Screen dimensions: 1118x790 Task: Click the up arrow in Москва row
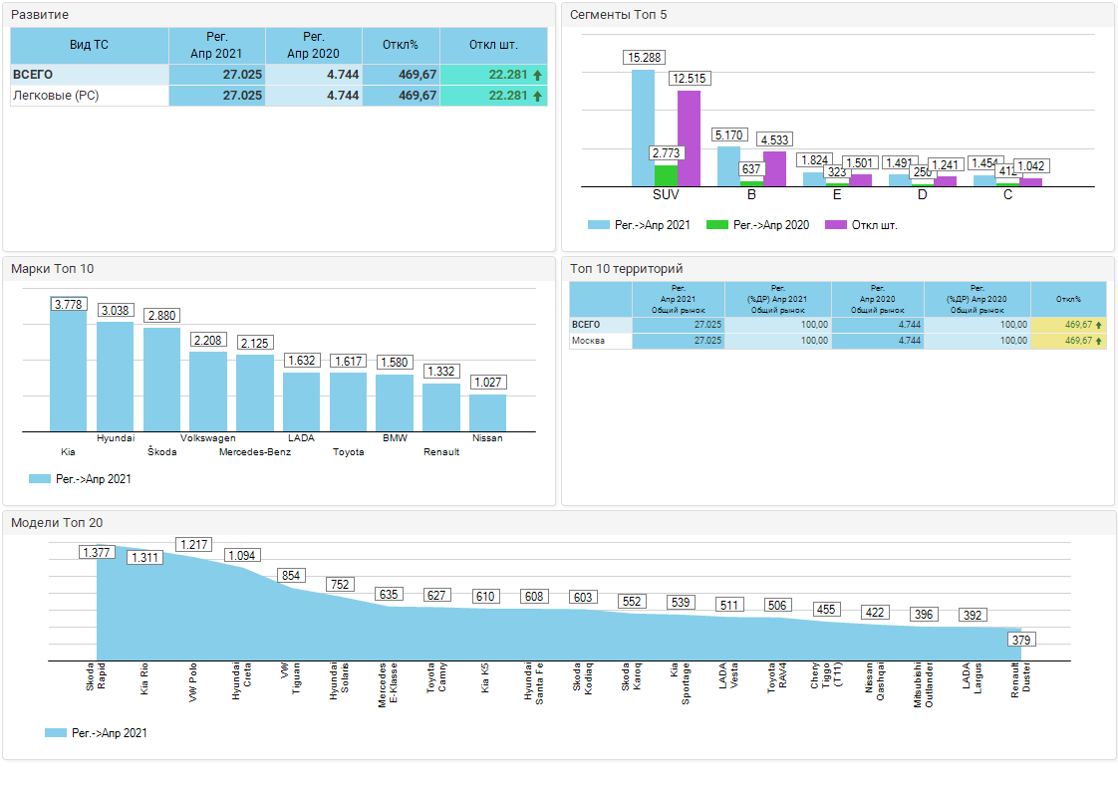(1098, 341)
